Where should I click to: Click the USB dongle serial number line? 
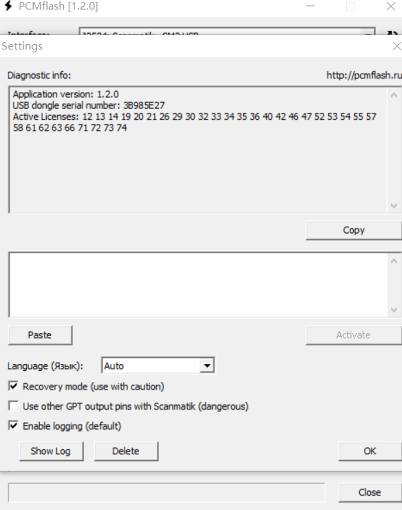pos(89,106)
